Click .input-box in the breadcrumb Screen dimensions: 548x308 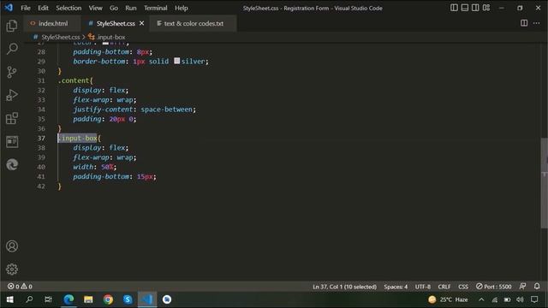point(110,37)
